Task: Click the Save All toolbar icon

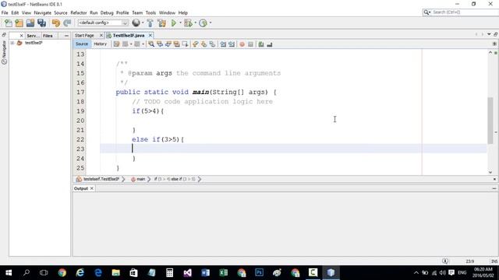Action: (x=41, y=23)
